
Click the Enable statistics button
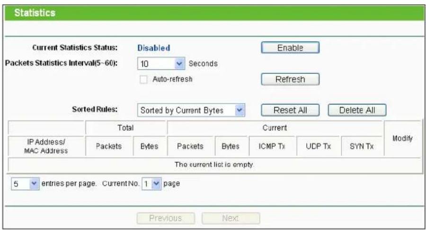[x=290, y=48]
